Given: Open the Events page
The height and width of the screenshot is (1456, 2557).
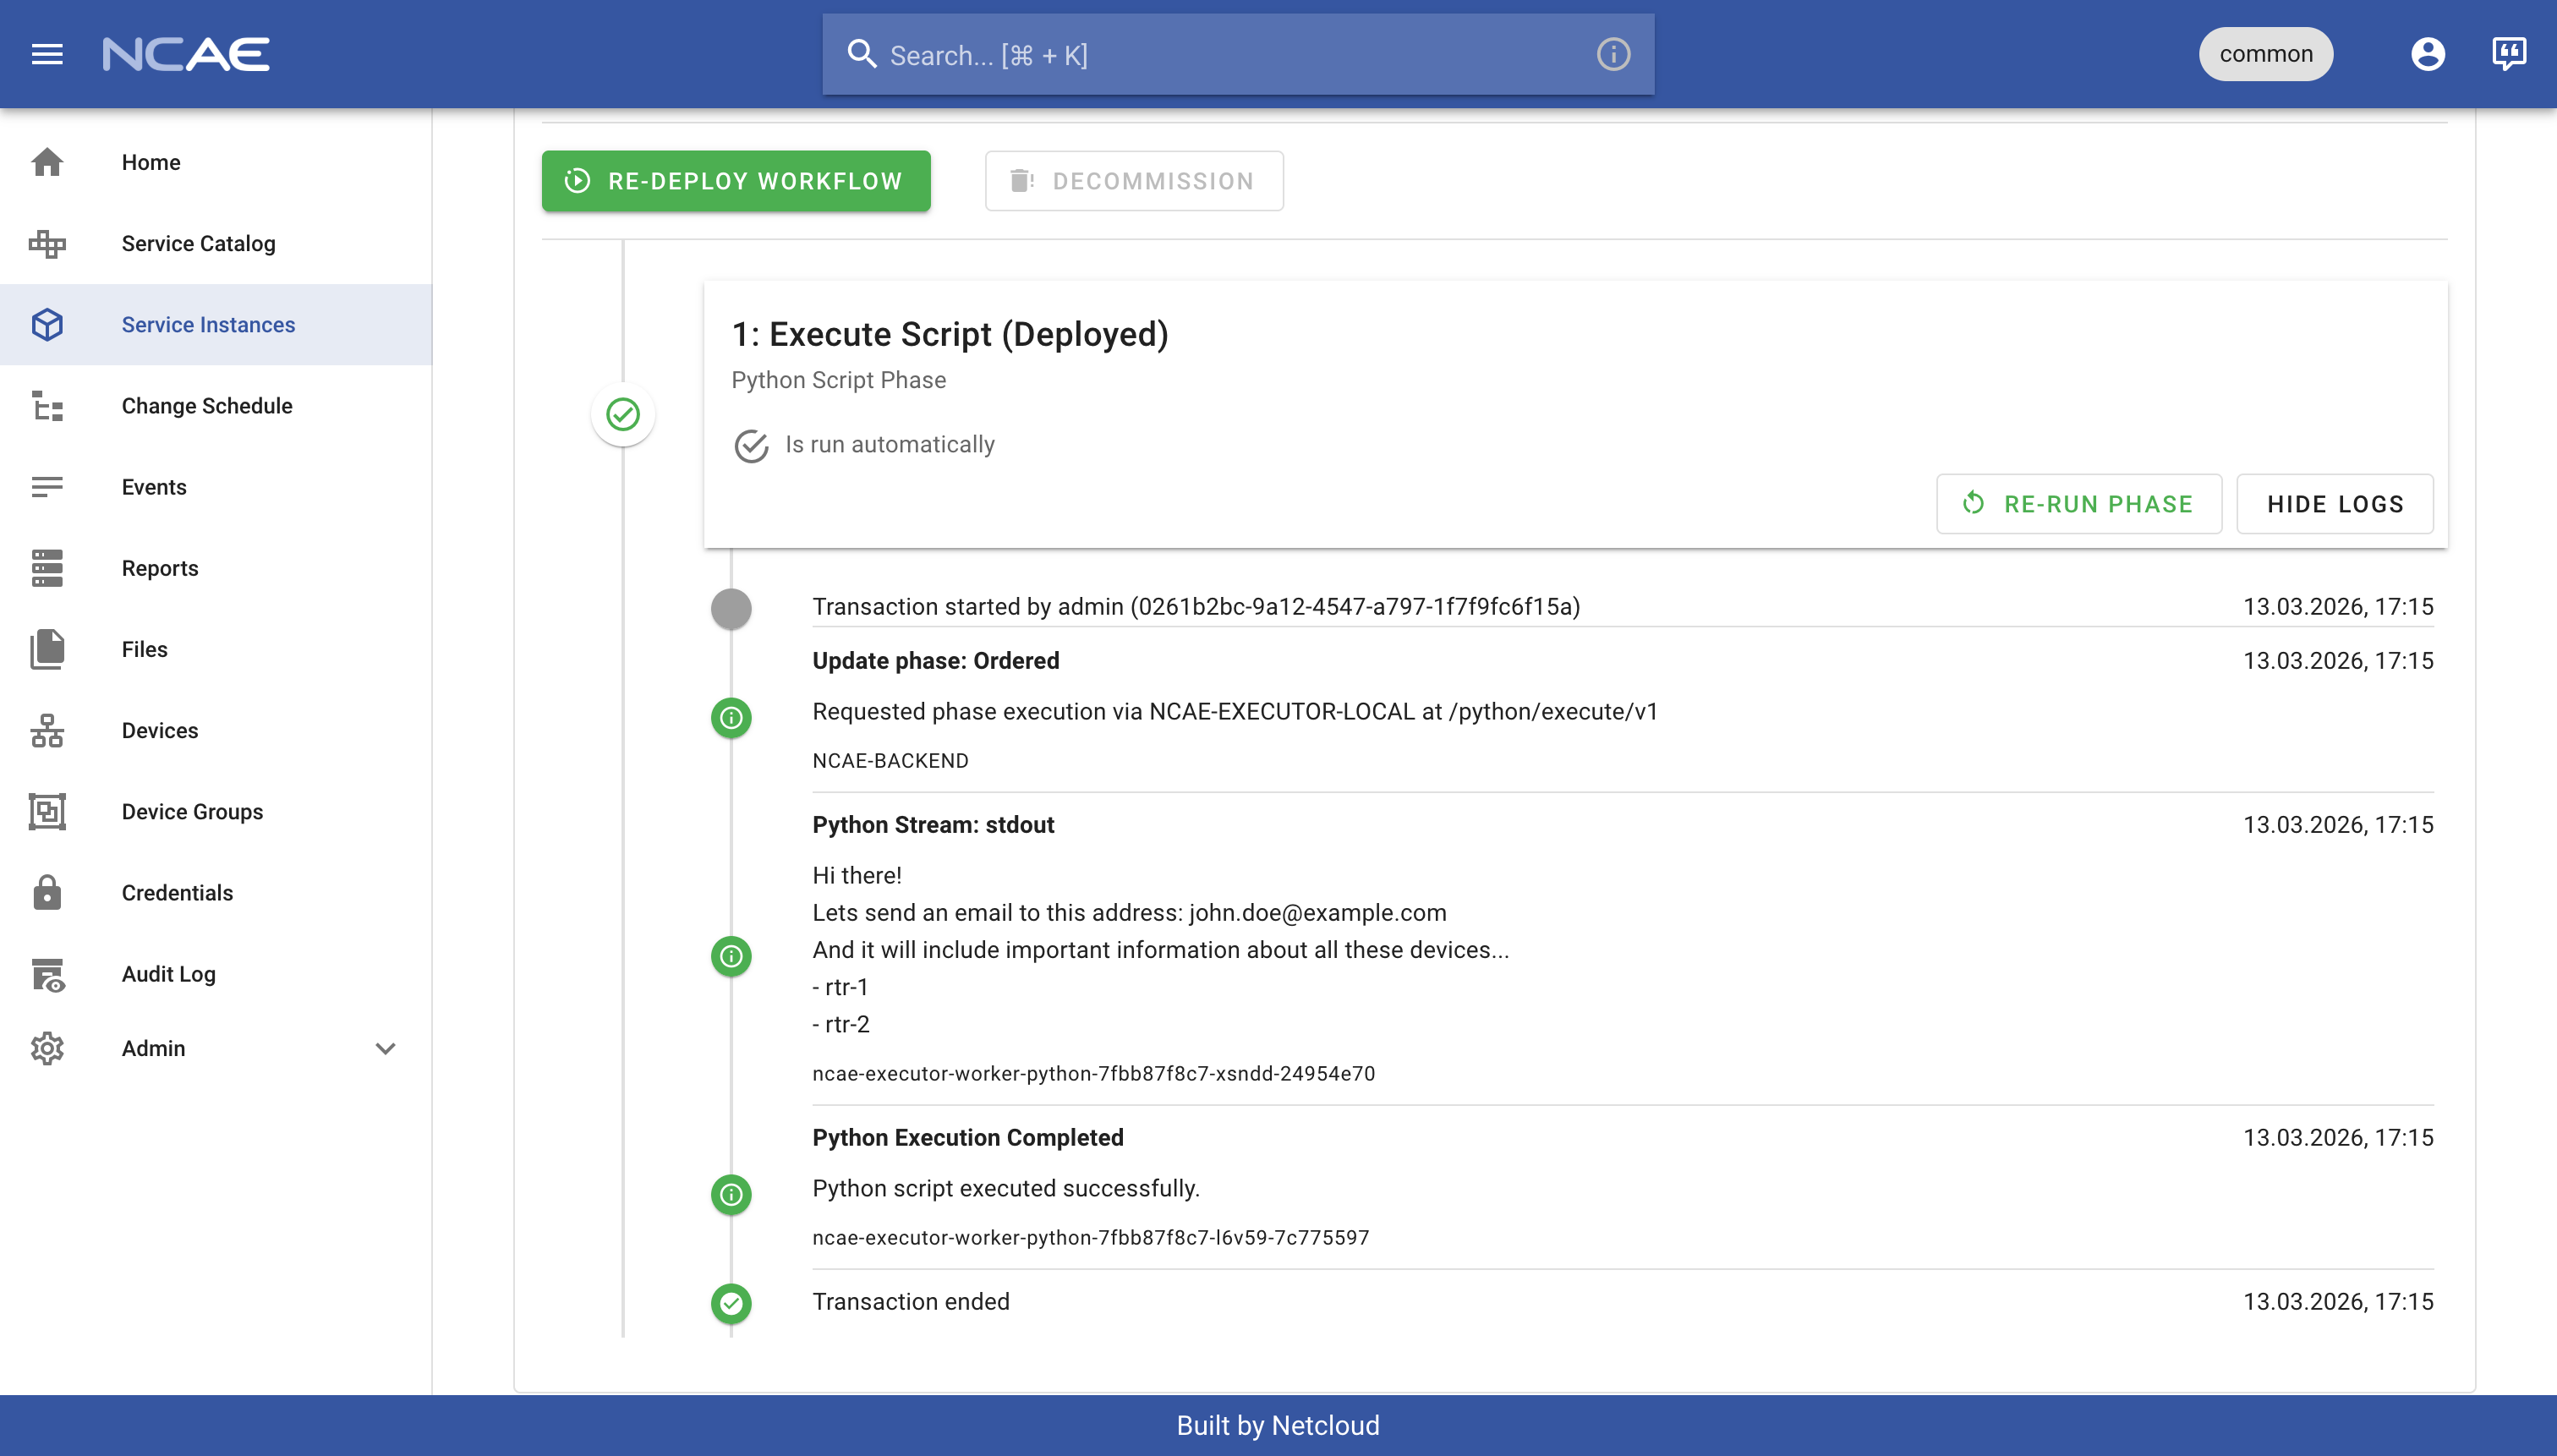Looking at the screenshot, I should [216, 487].
